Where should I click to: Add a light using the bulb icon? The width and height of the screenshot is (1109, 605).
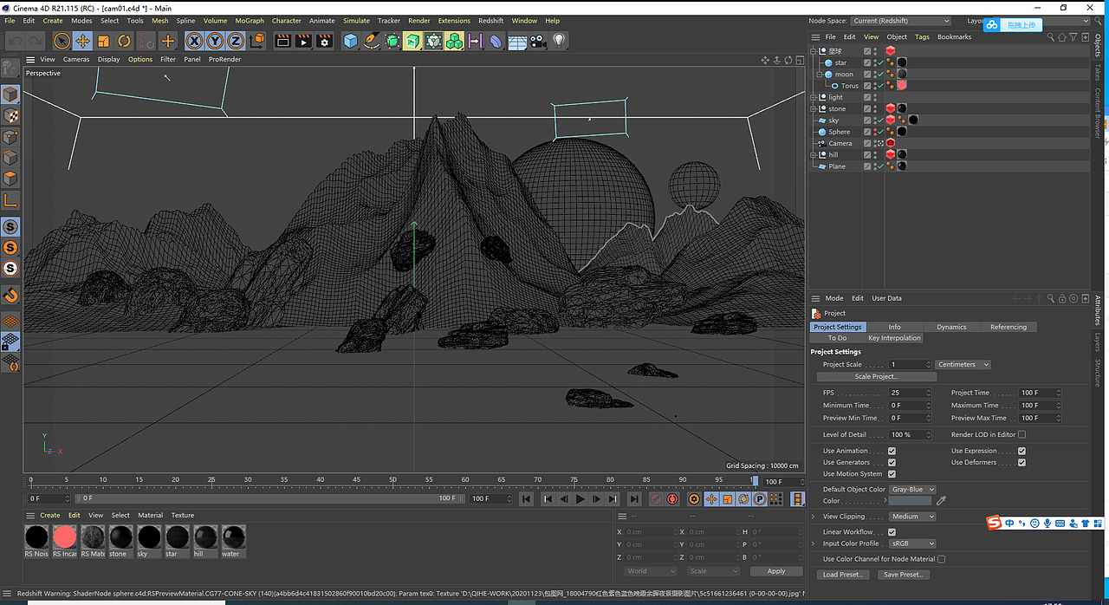[559, 41]
